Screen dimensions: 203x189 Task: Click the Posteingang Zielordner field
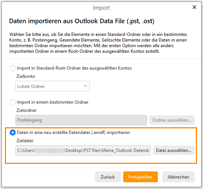[81, 120]
